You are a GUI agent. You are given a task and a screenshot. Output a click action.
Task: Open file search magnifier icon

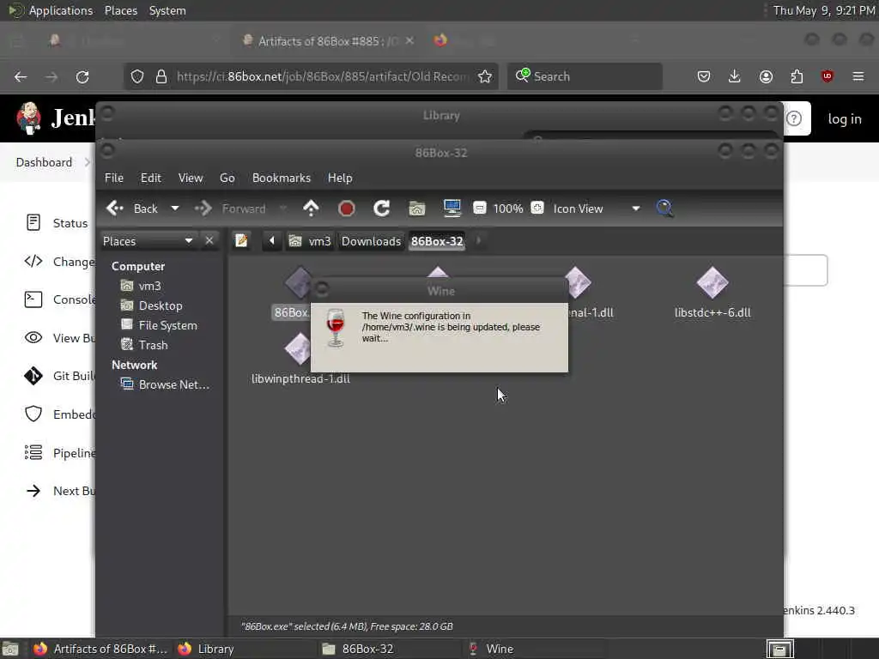665,209
